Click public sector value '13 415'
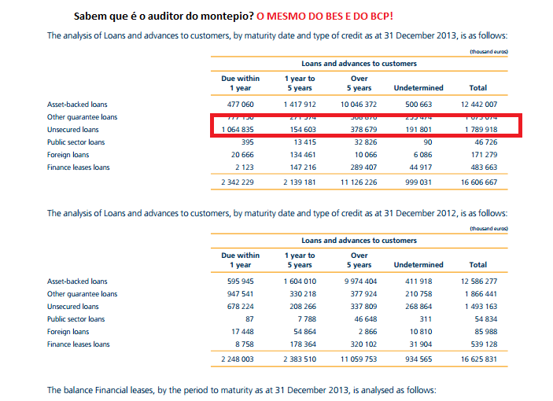This screenshot has height=401, width=553. pyautogui.click(x=305, y=142)
